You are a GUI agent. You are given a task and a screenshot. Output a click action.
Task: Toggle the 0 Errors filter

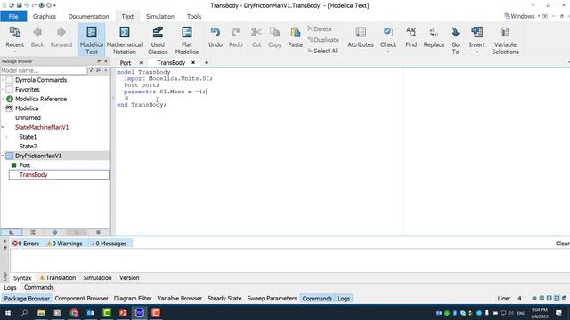click(x=26, y=244)
